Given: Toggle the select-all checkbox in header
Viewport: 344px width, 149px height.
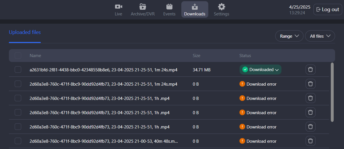Looking at the screenshot, I should click(x=18, y=56).
